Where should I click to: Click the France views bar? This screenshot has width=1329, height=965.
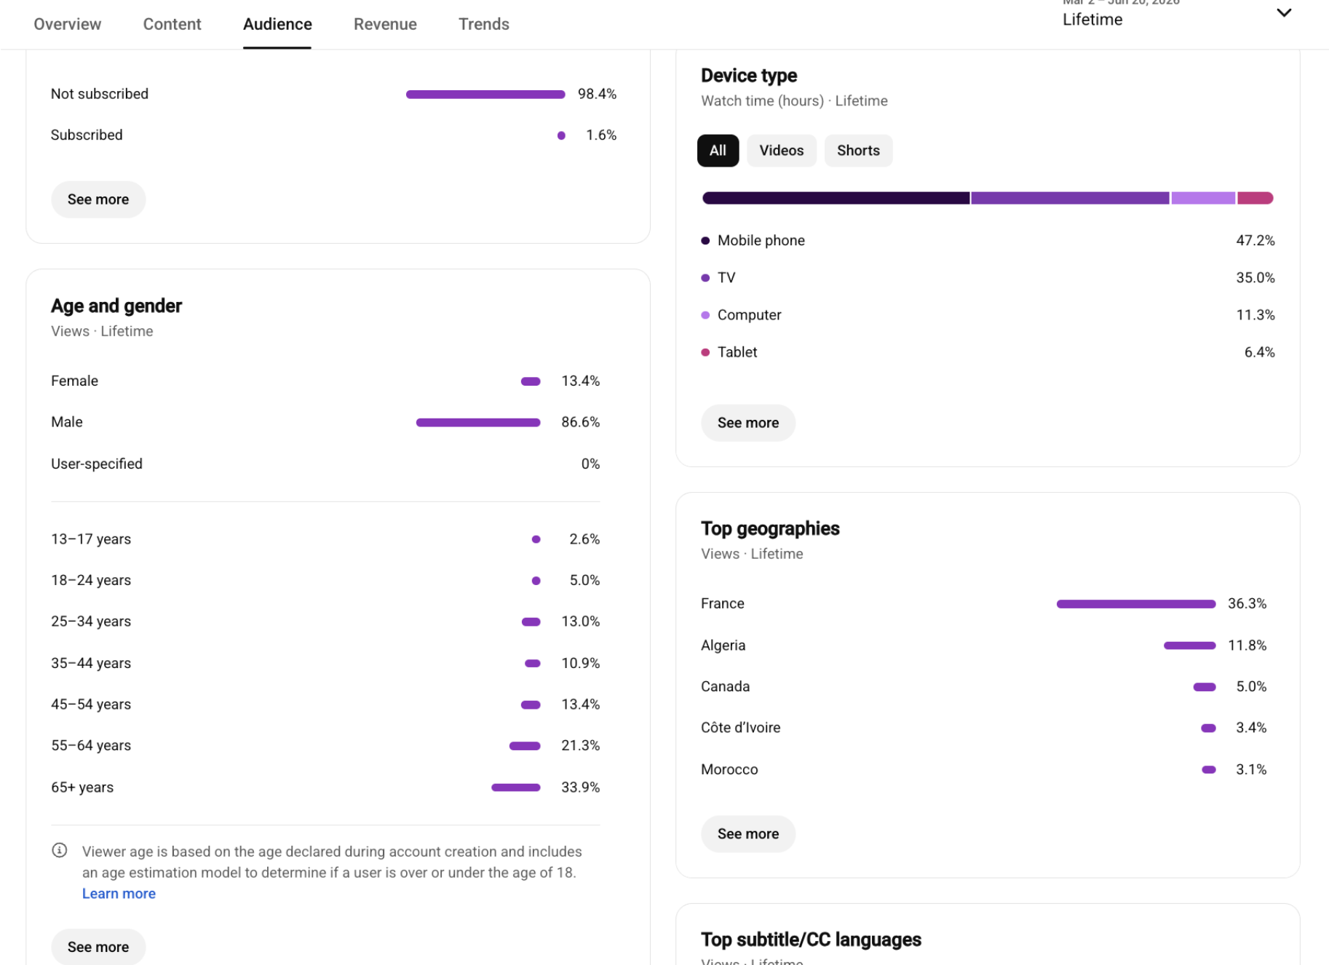(1135, 604)
